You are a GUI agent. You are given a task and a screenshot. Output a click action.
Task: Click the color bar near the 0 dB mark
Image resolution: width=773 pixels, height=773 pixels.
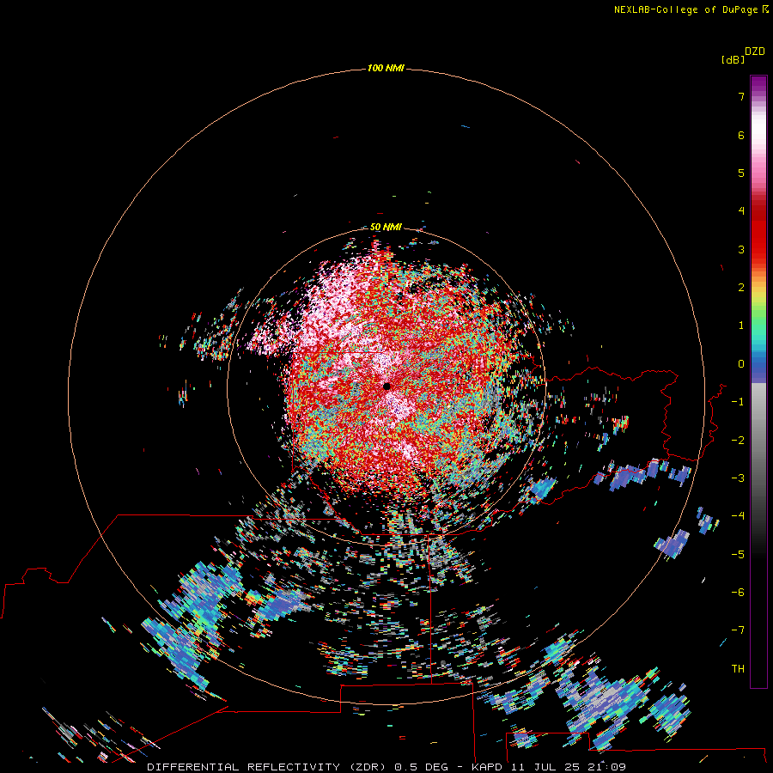point(758,364)
